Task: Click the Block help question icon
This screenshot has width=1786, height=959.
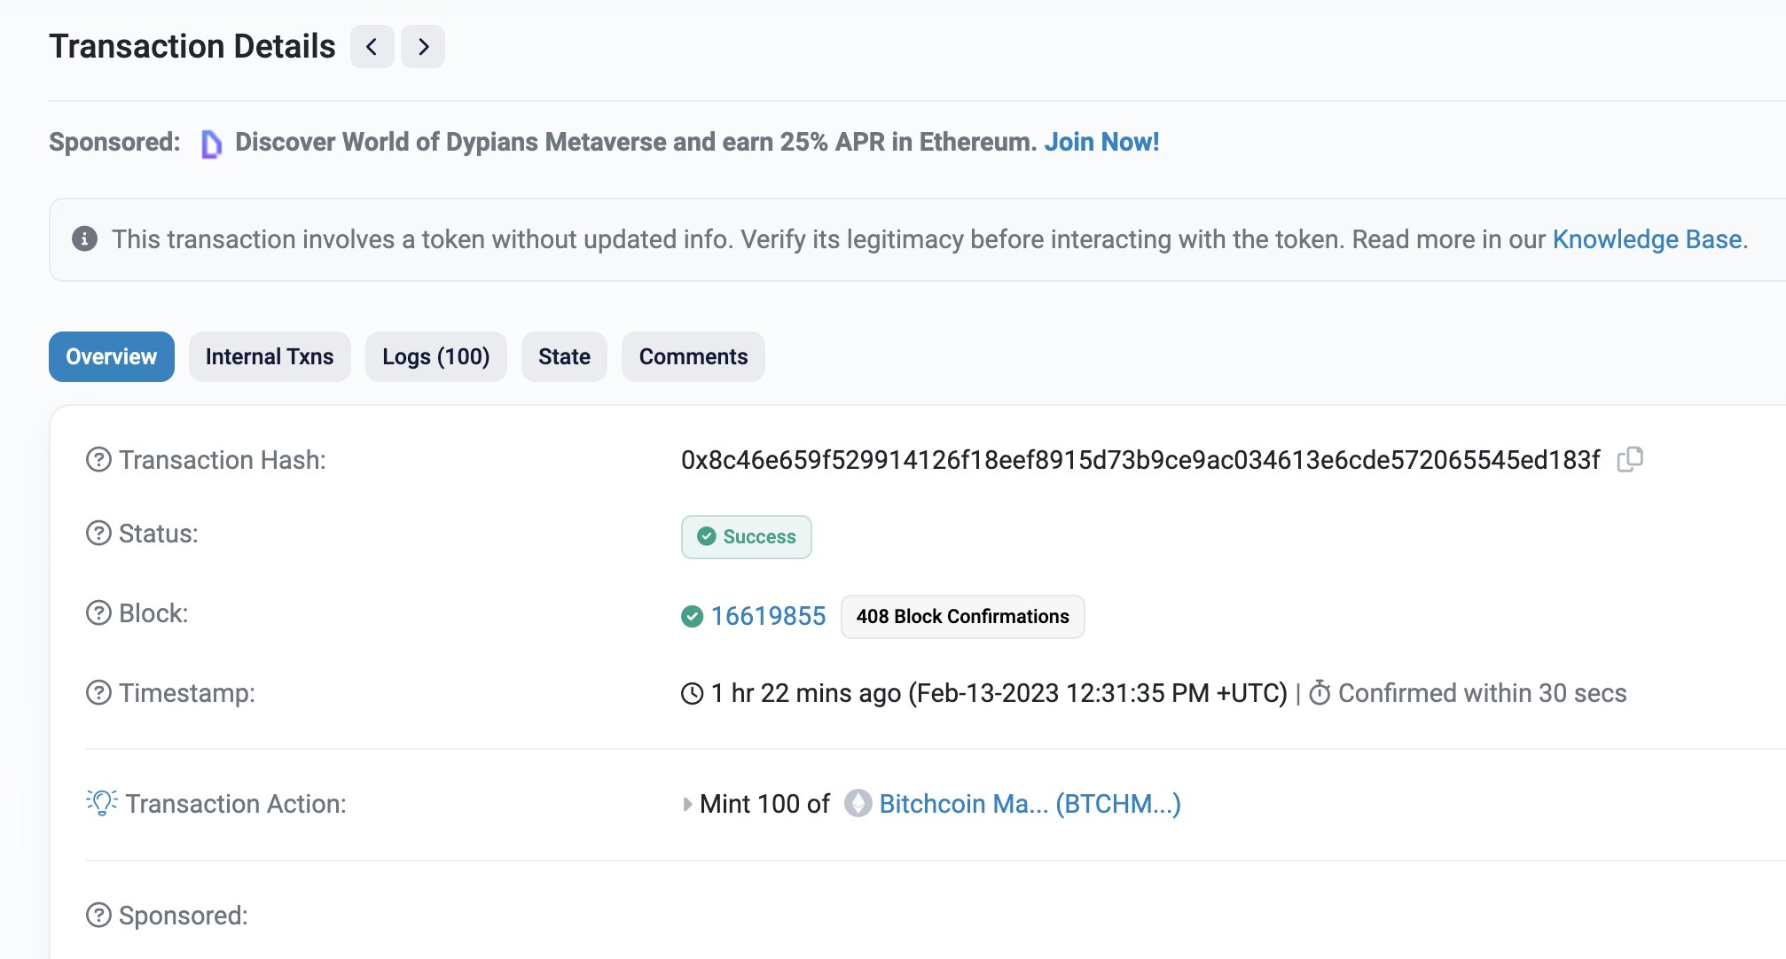Action: pyautogui.click(x=98, y=613)
